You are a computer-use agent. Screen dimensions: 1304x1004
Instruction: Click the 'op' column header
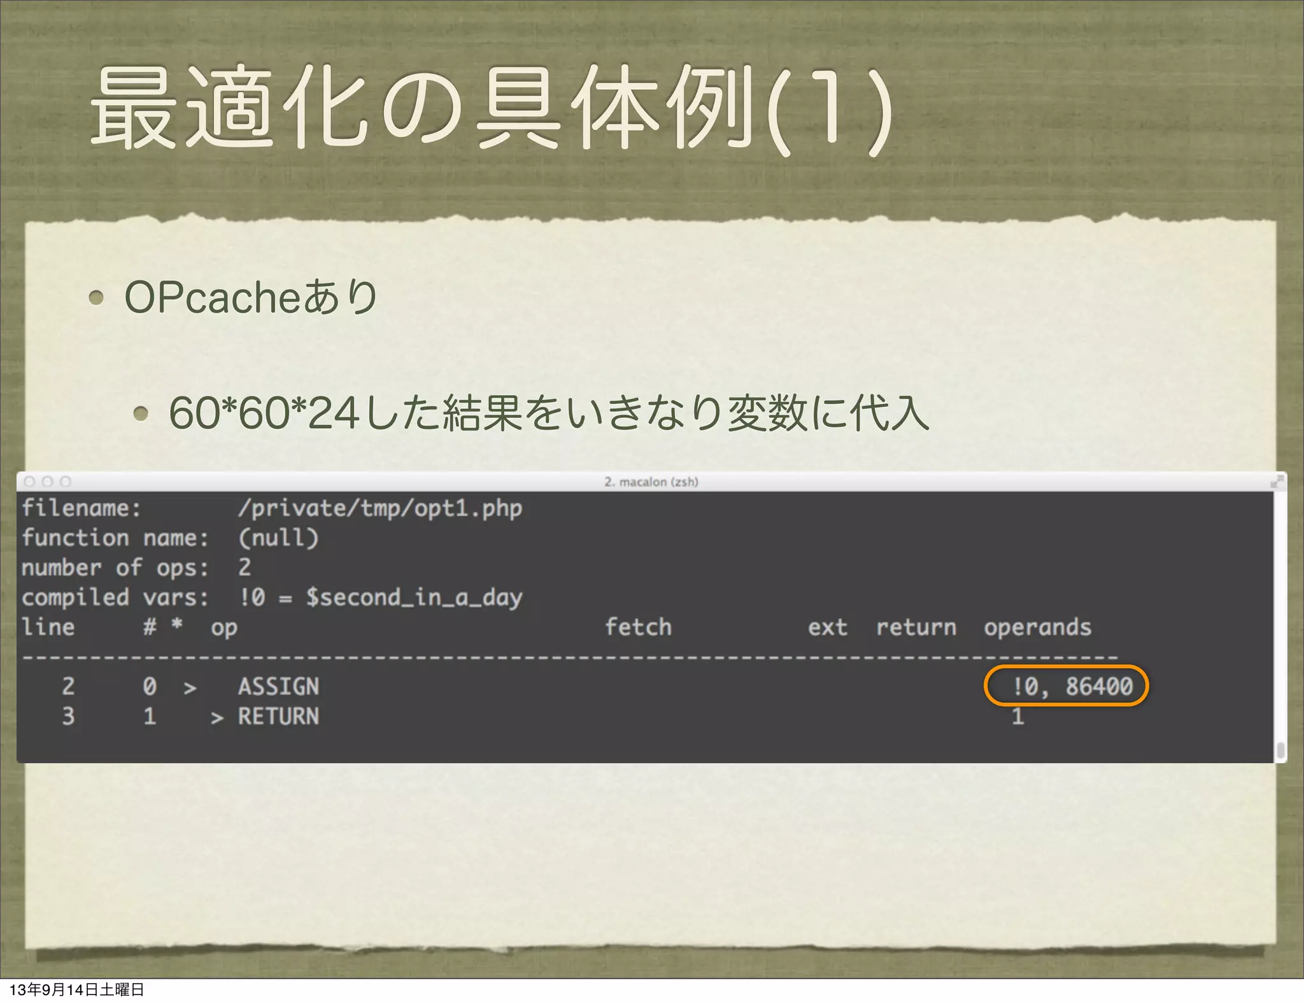point(224,629)
